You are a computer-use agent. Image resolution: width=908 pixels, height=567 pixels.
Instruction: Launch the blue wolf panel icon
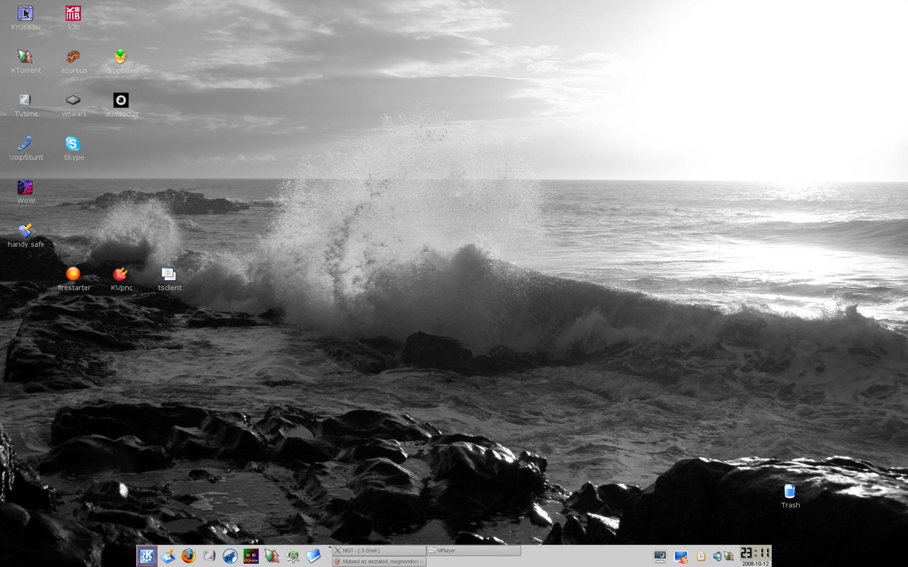click(230, 556)
